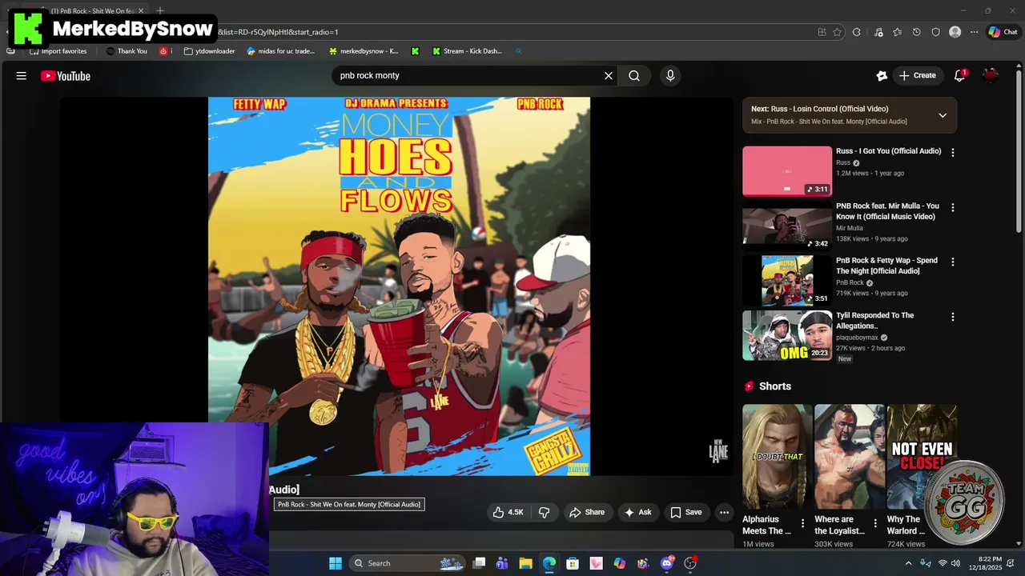Open options for Tylil Responded video
This screenshot has height=576, width=1025.
click(x=952, y=317)
